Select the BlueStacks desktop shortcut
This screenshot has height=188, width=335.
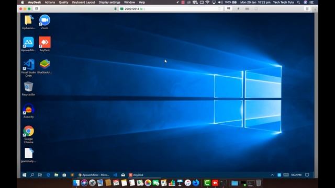(44, 66)
